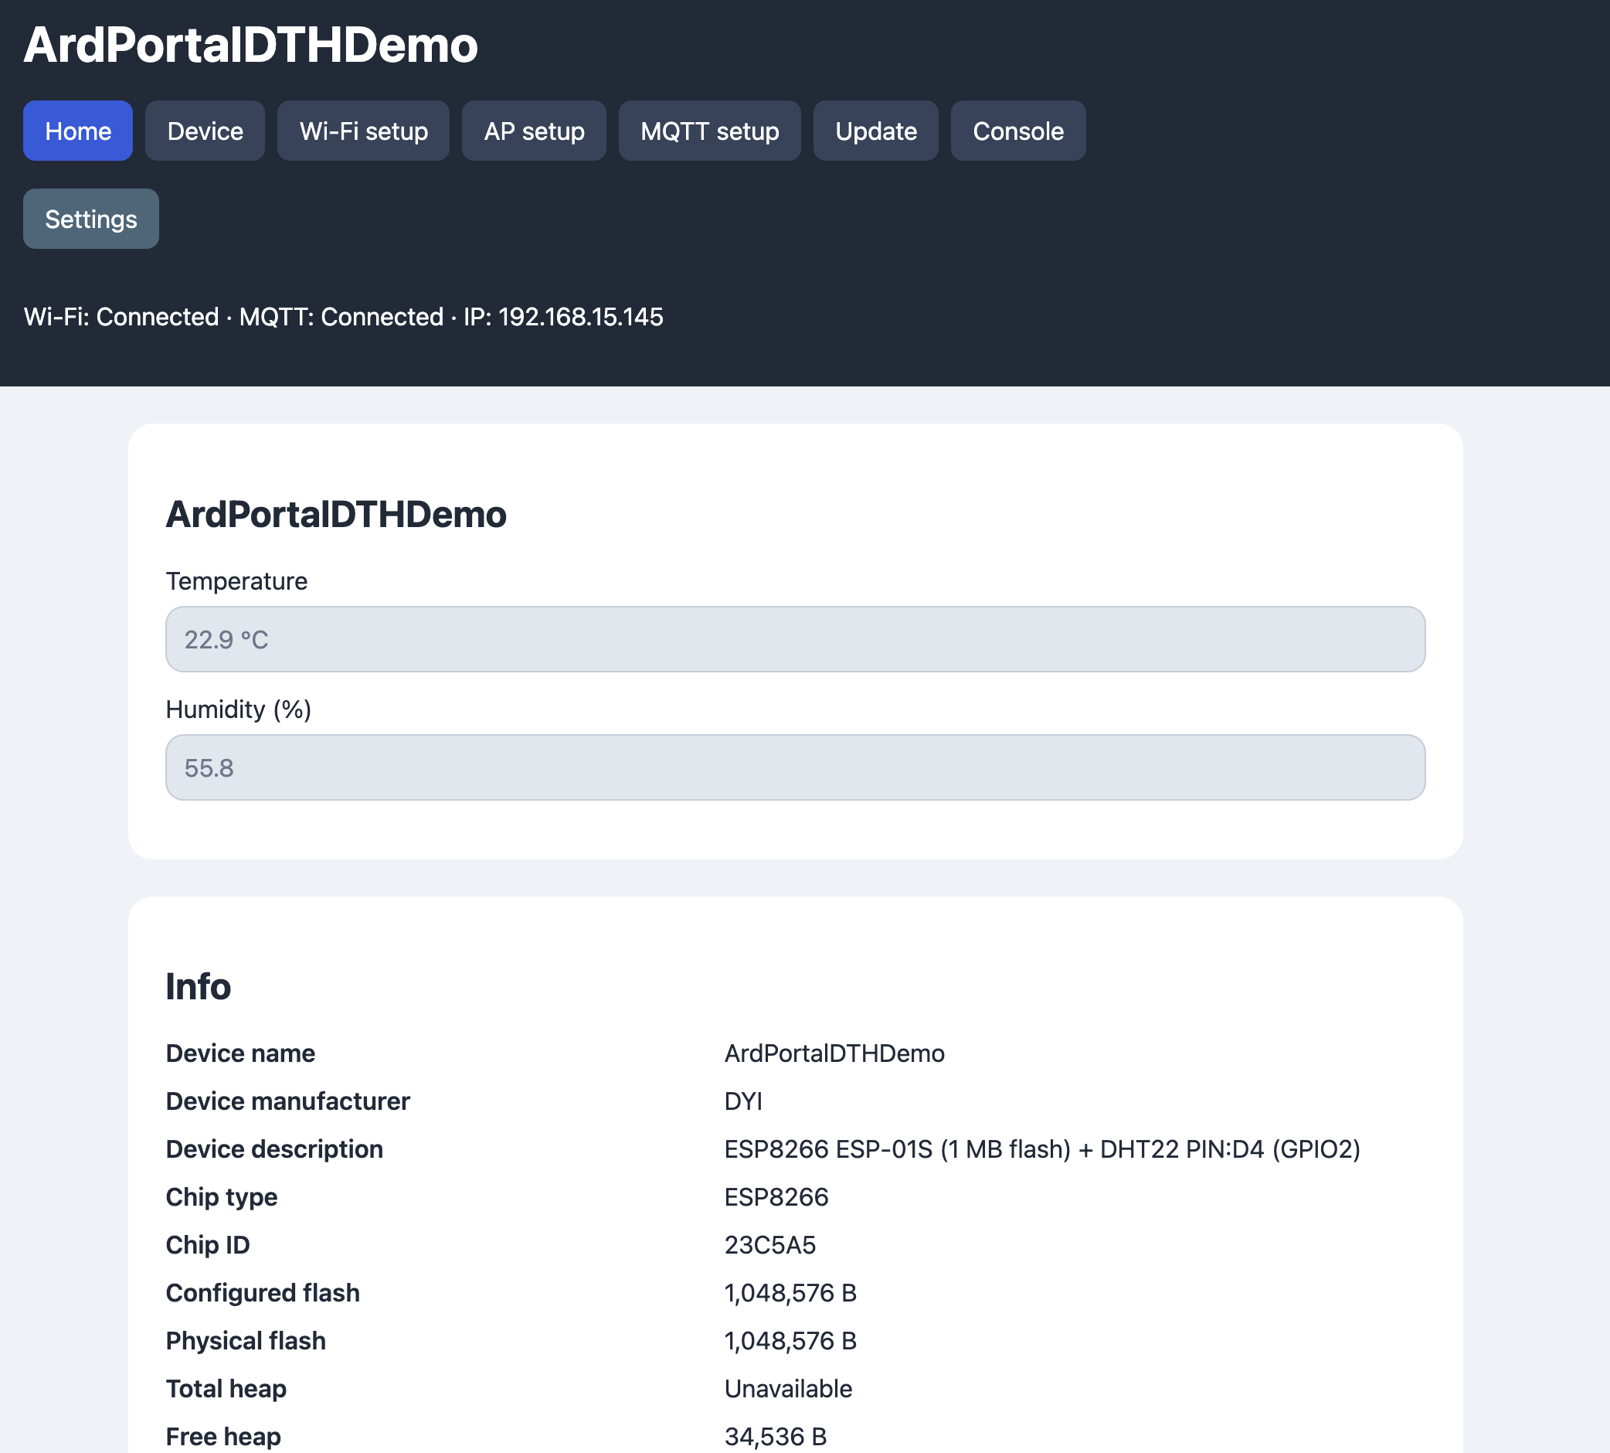This screenshot has width=1610, height=1453.
Task: Open the Console page
Action: click(x=1018, y=131)
